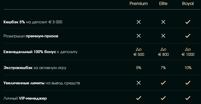Click the Elite cross for Кешбэк 5%
The width and height of the screenshot is (201, 104).
coord(163,22)
